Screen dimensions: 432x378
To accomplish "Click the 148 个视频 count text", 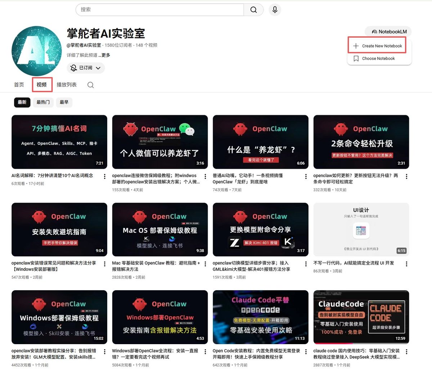I will (147, 45).
